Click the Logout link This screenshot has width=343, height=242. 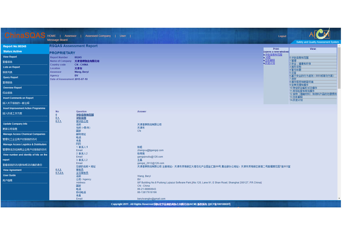point(282,36)
